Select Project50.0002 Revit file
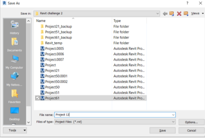This screenshot has width=205, height=140. click(x=54, y=82)
